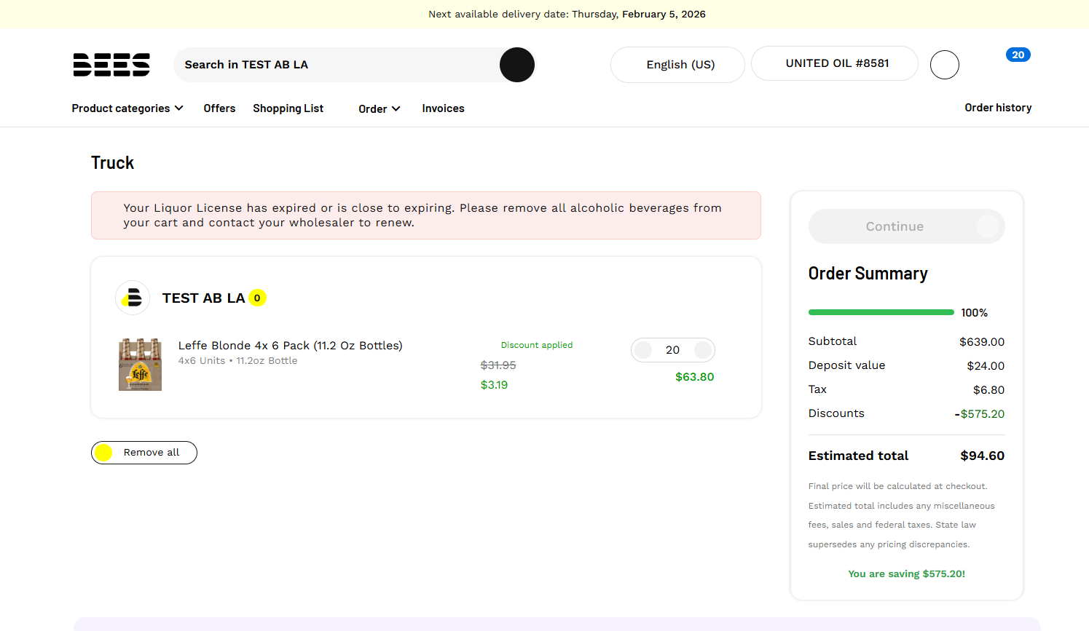Image resolution: width=1089 pixels, height=631 pixels.
Task: Go to the Offers page
Action: click(x=219, y=108)
